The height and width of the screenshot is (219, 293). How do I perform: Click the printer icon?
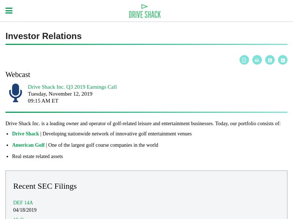coord(257,60)
